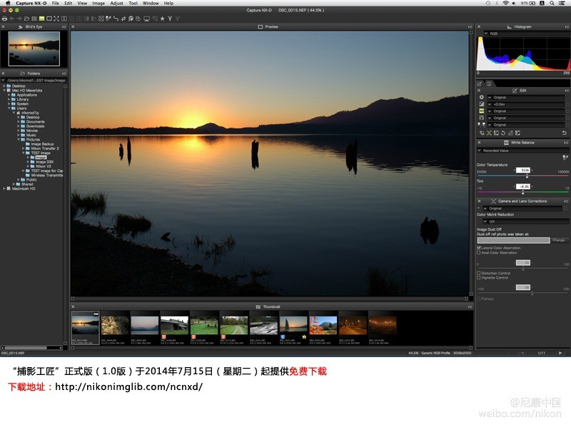Select the white balance eyedropper tool
The image size is (571, 425).
pos(565,157)
